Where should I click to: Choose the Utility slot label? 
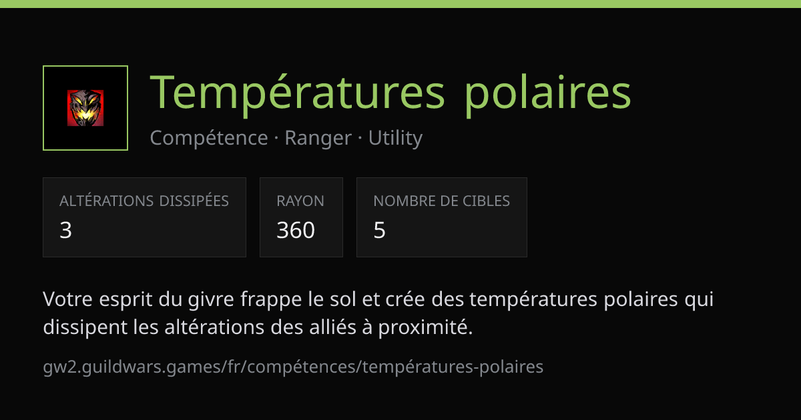point(395,138)
